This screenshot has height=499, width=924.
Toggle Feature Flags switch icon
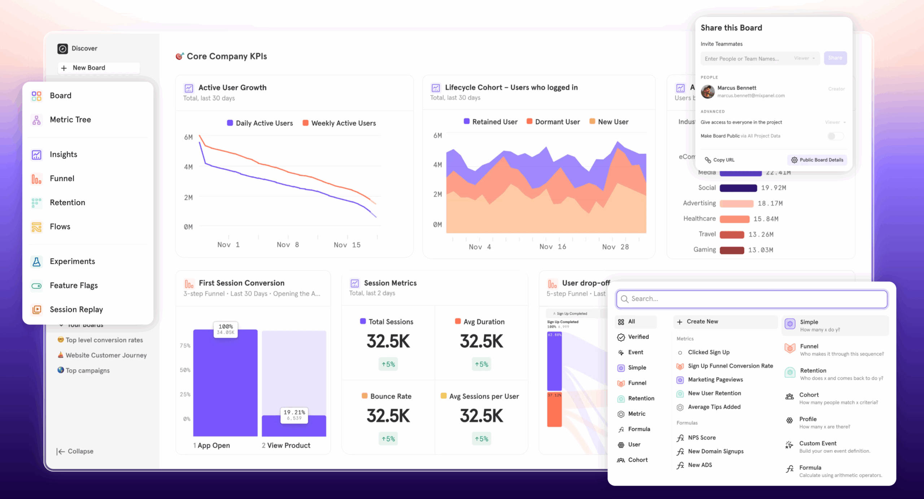[x=36, y=286]
